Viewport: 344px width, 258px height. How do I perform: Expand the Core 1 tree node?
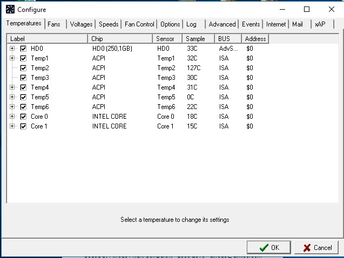click(x=12, y=126)
